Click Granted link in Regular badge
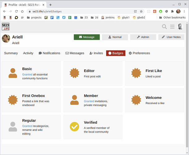 27,126
